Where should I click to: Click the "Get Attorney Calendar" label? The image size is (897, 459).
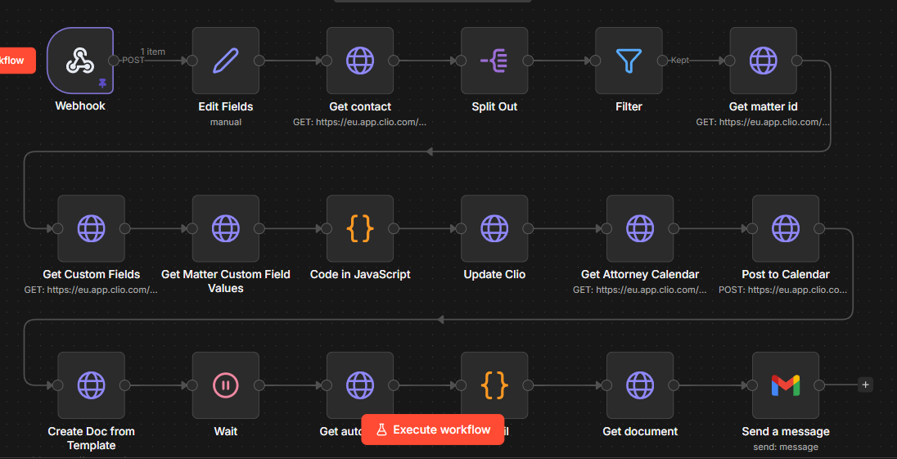[x=640, y=274]
